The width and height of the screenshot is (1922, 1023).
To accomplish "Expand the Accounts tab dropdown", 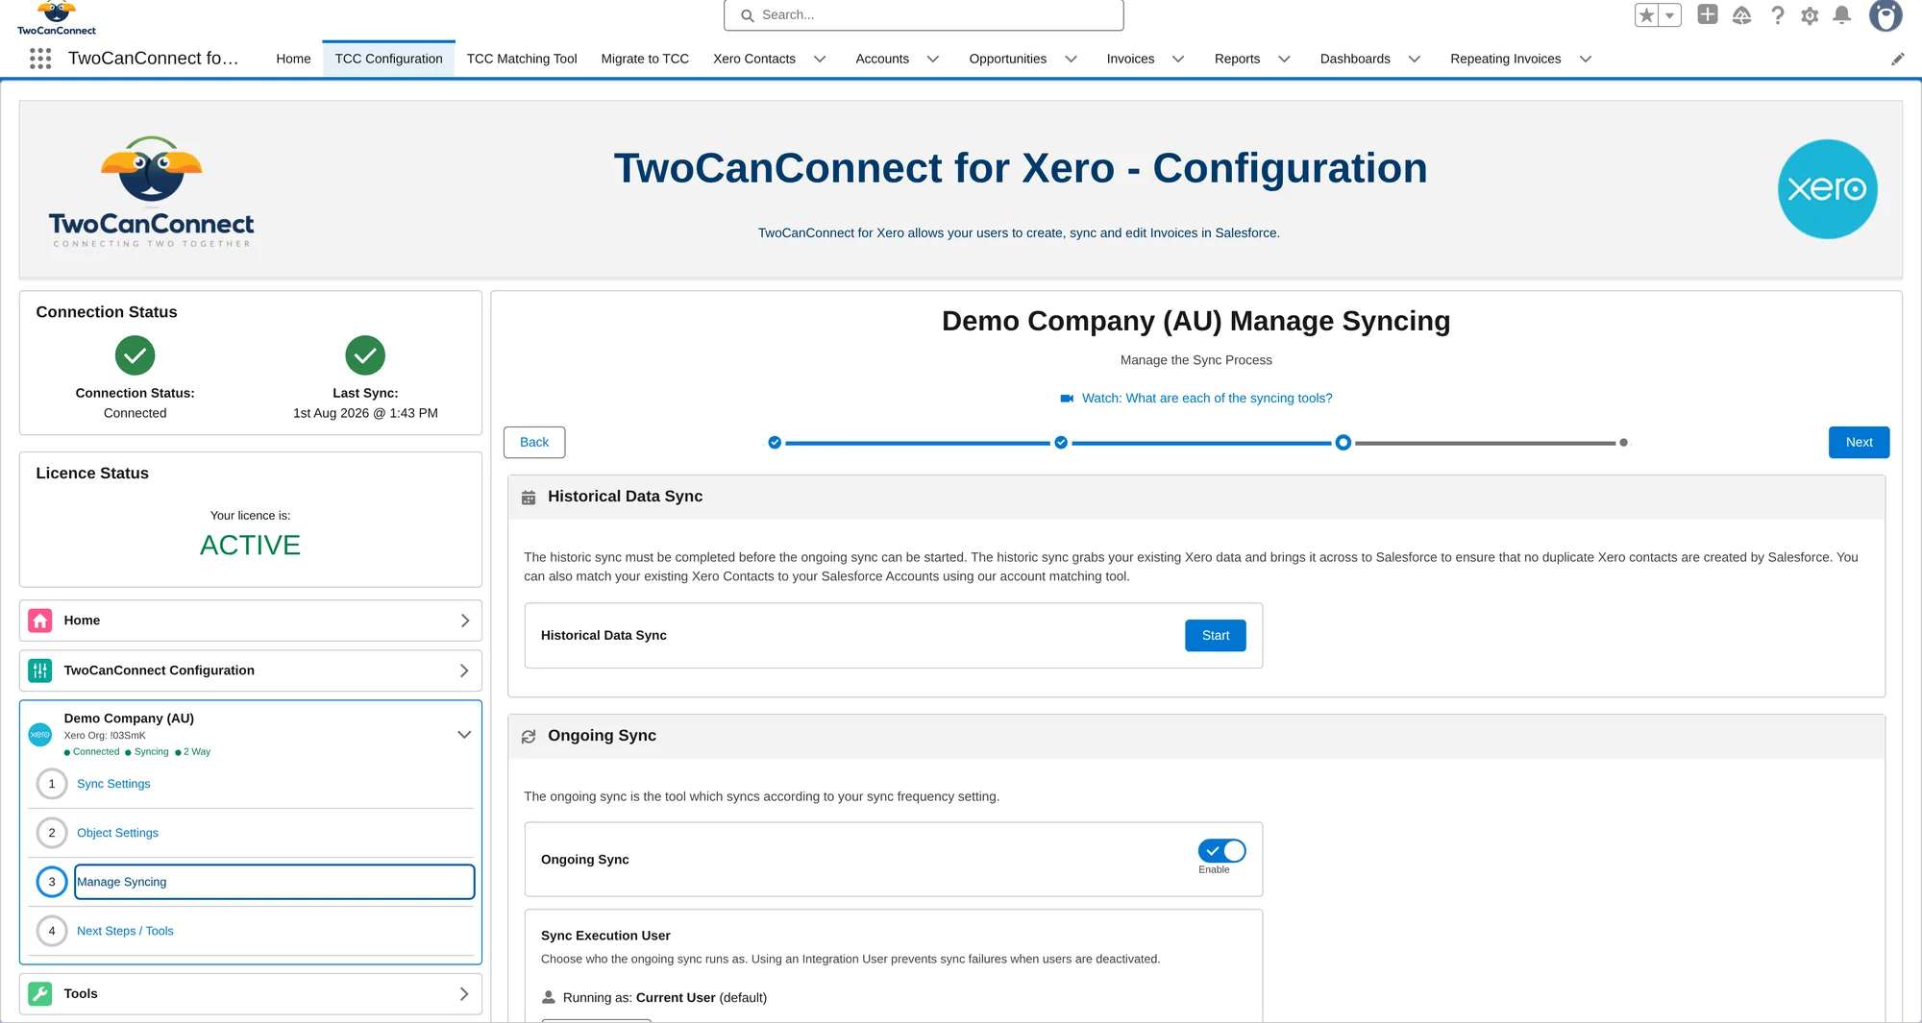I will (x=932, y=60).
